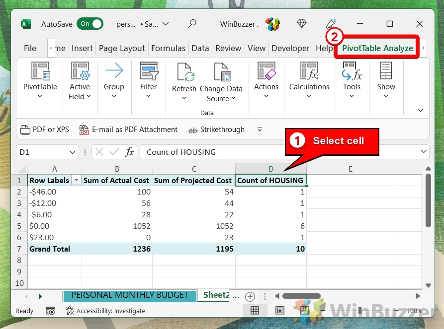The image size is (444, 329).
Task: Select column D header
Action: tap(270, 169)
